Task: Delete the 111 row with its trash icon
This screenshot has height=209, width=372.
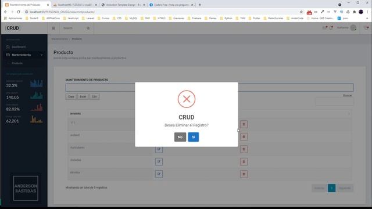Action: (244, 124)
